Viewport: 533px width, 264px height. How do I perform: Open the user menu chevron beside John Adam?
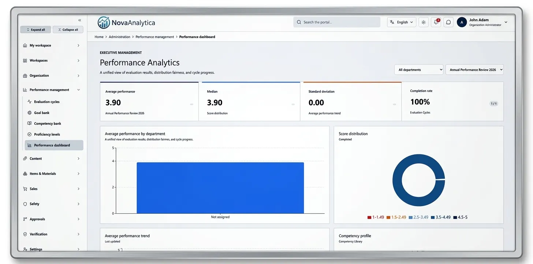pos(506,22)
